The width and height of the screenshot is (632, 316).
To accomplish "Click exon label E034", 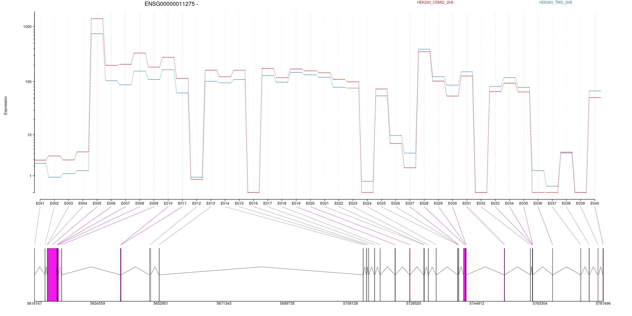I will point(509,203).
